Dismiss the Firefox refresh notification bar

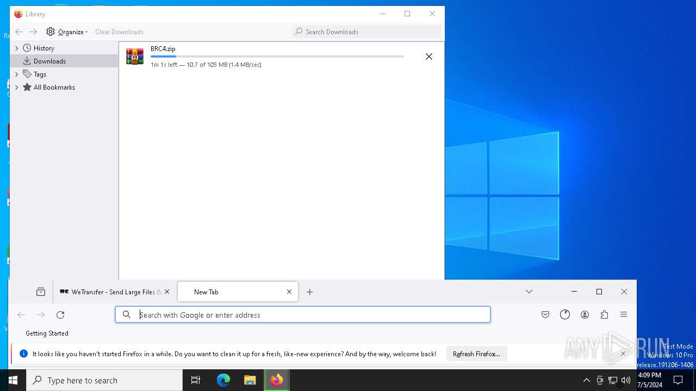tap(623, 354)
